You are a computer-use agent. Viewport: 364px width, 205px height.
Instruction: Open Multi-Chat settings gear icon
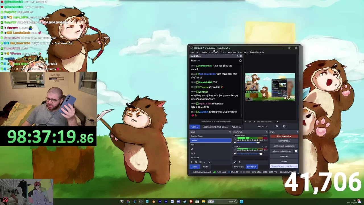coord(240,61)
